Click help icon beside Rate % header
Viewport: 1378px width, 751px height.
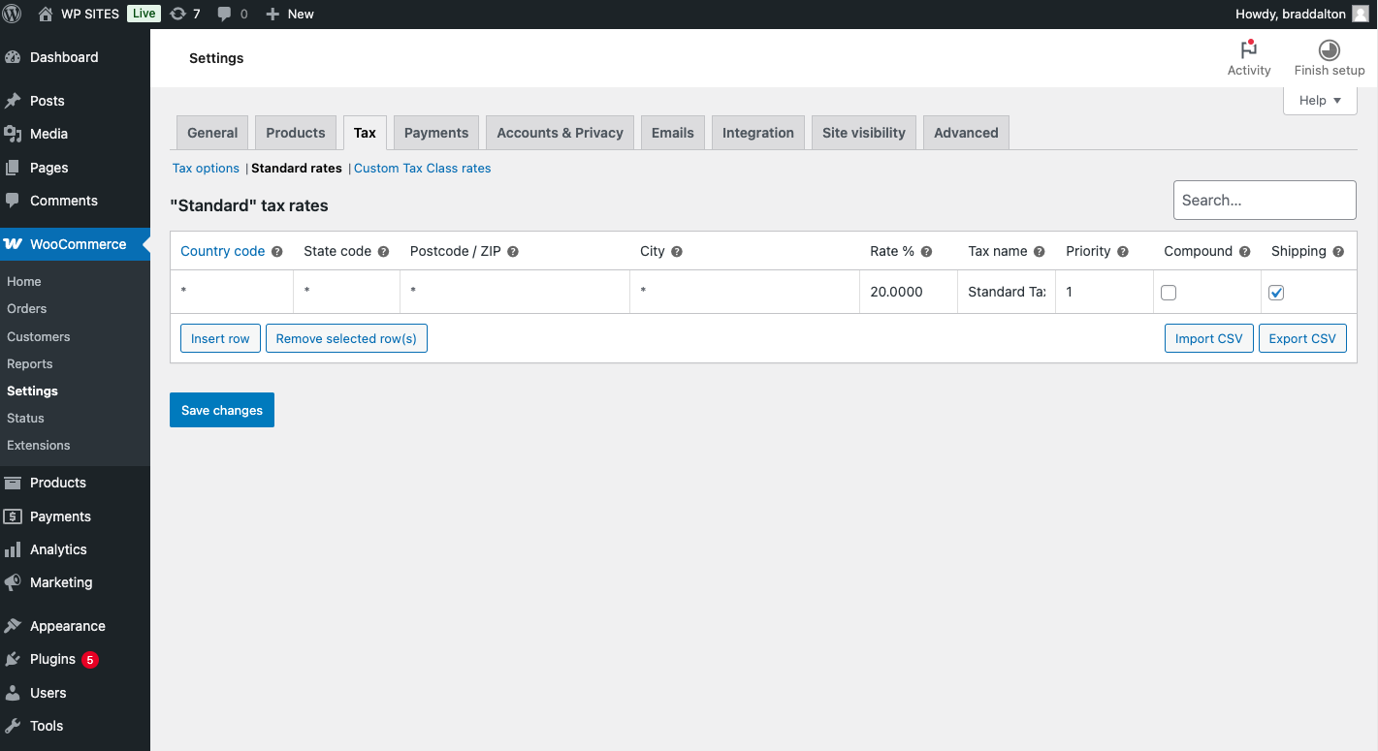926,252
